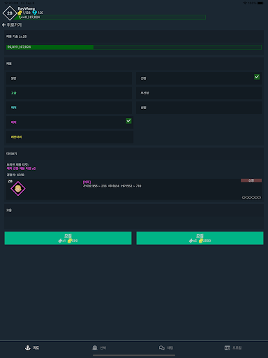Image resolution: width=268 pixels, height=358 pixels.
Task: Open the level 28 diamond badge
Action: (10, 13)
